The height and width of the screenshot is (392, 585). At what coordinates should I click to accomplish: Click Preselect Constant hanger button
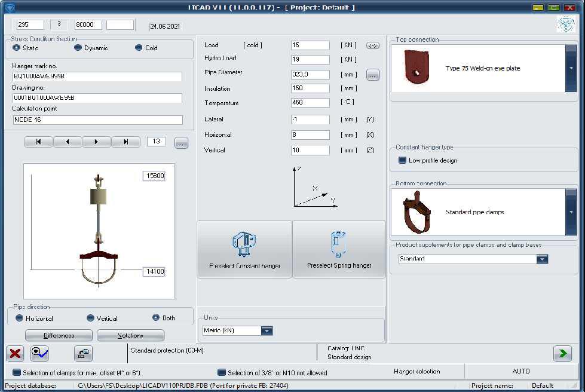tap(244, 249)
